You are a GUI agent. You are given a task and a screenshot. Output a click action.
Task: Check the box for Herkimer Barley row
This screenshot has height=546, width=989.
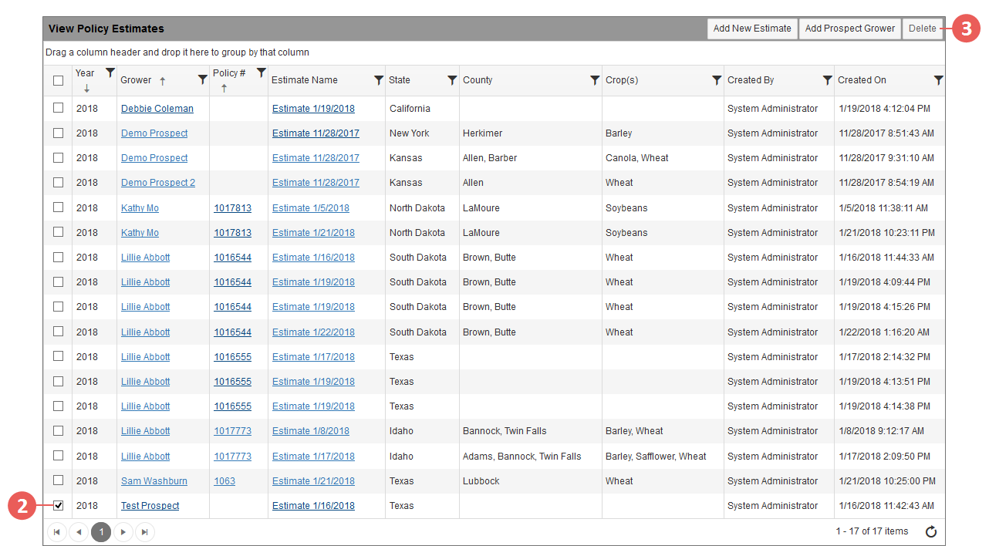(58, 133)
